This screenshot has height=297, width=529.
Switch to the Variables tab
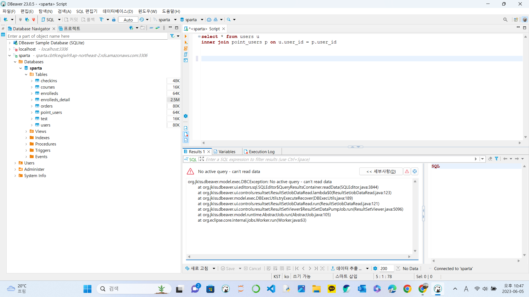pyautogui.click(x=224, y=152)
